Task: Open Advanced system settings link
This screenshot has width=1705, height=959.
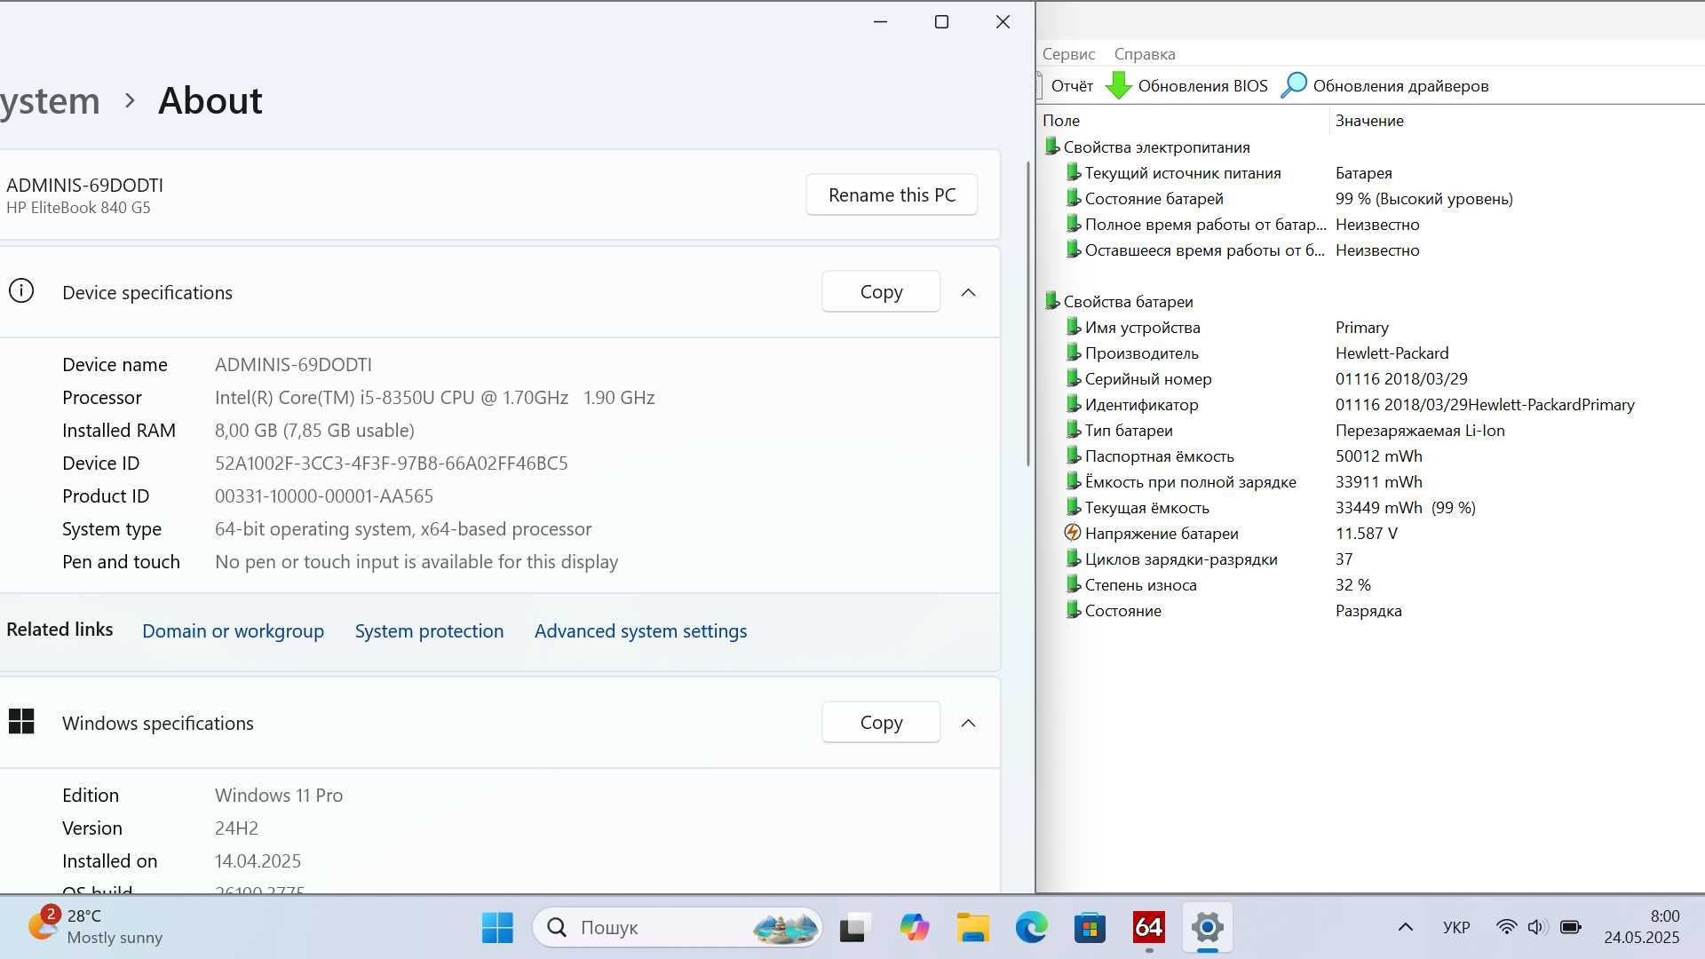Action: 640,630
